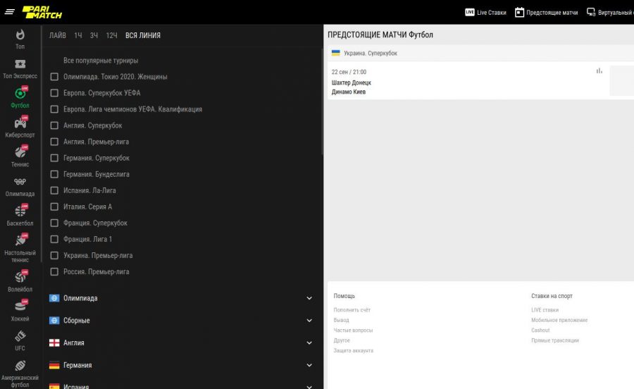Check Олимпиада. Токио 2020. Женщины

(x=54, y=76)
